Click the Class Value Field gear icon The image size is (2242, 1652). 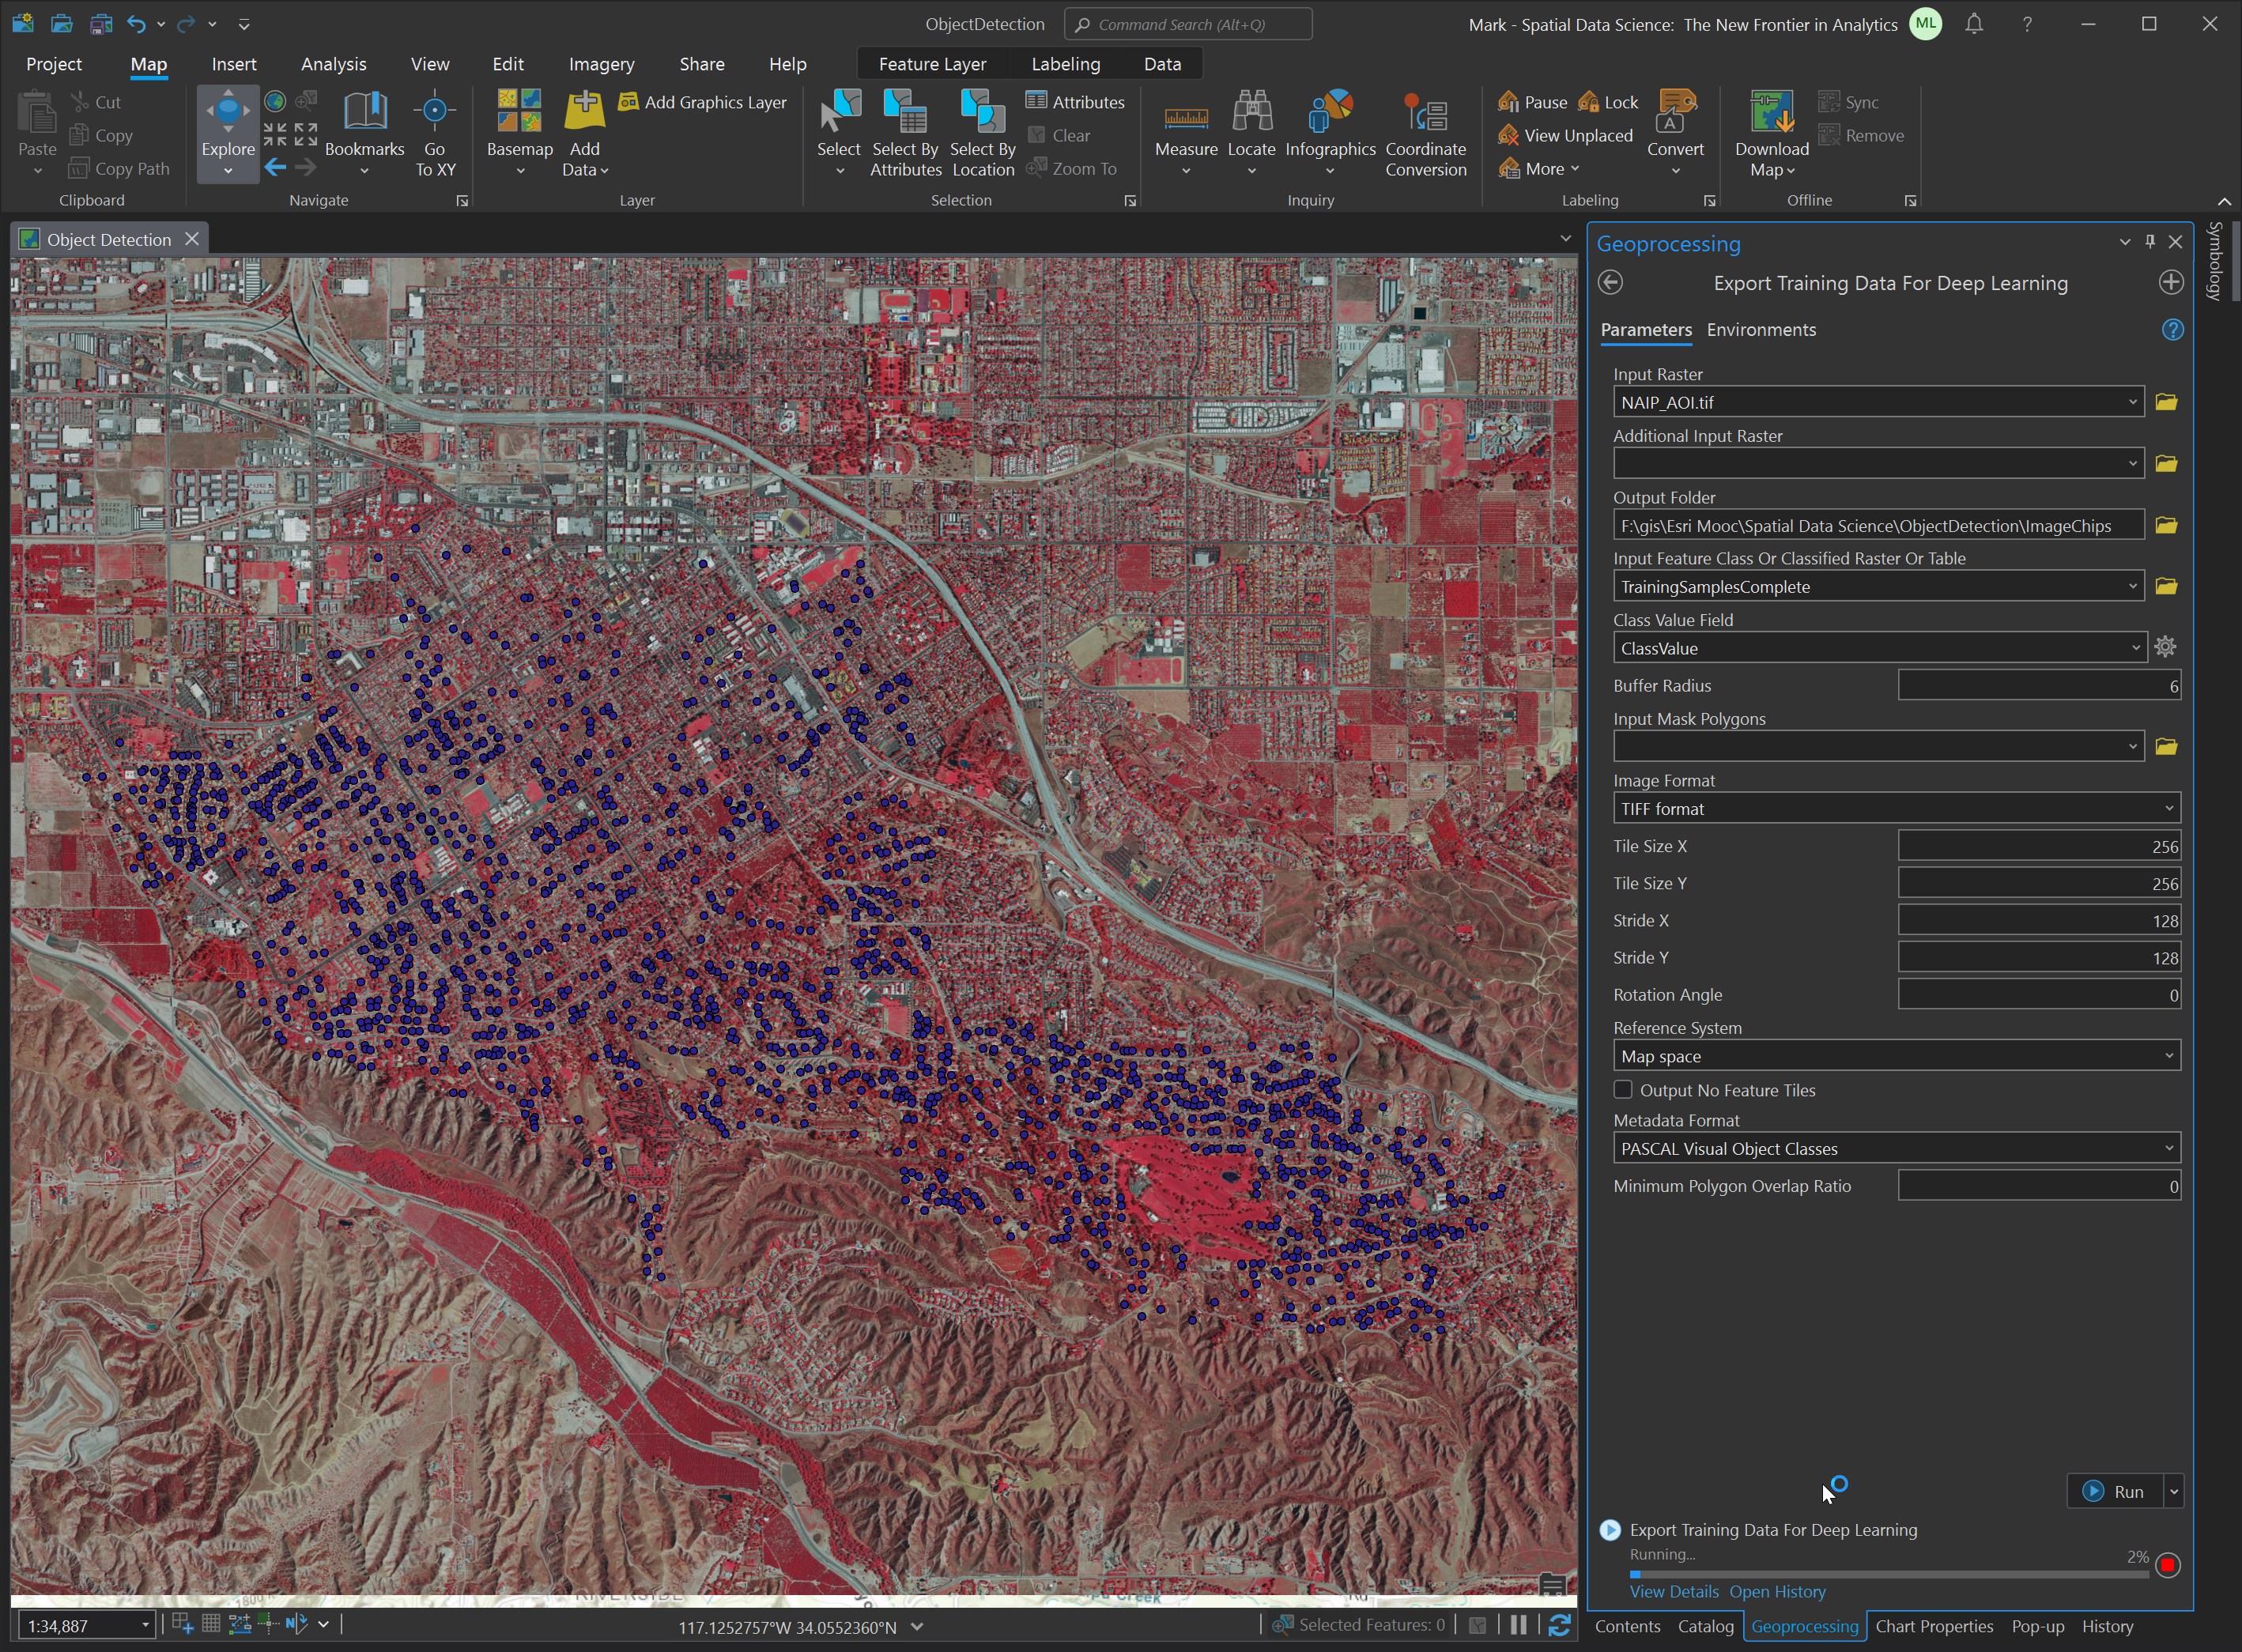point(2165,647)
